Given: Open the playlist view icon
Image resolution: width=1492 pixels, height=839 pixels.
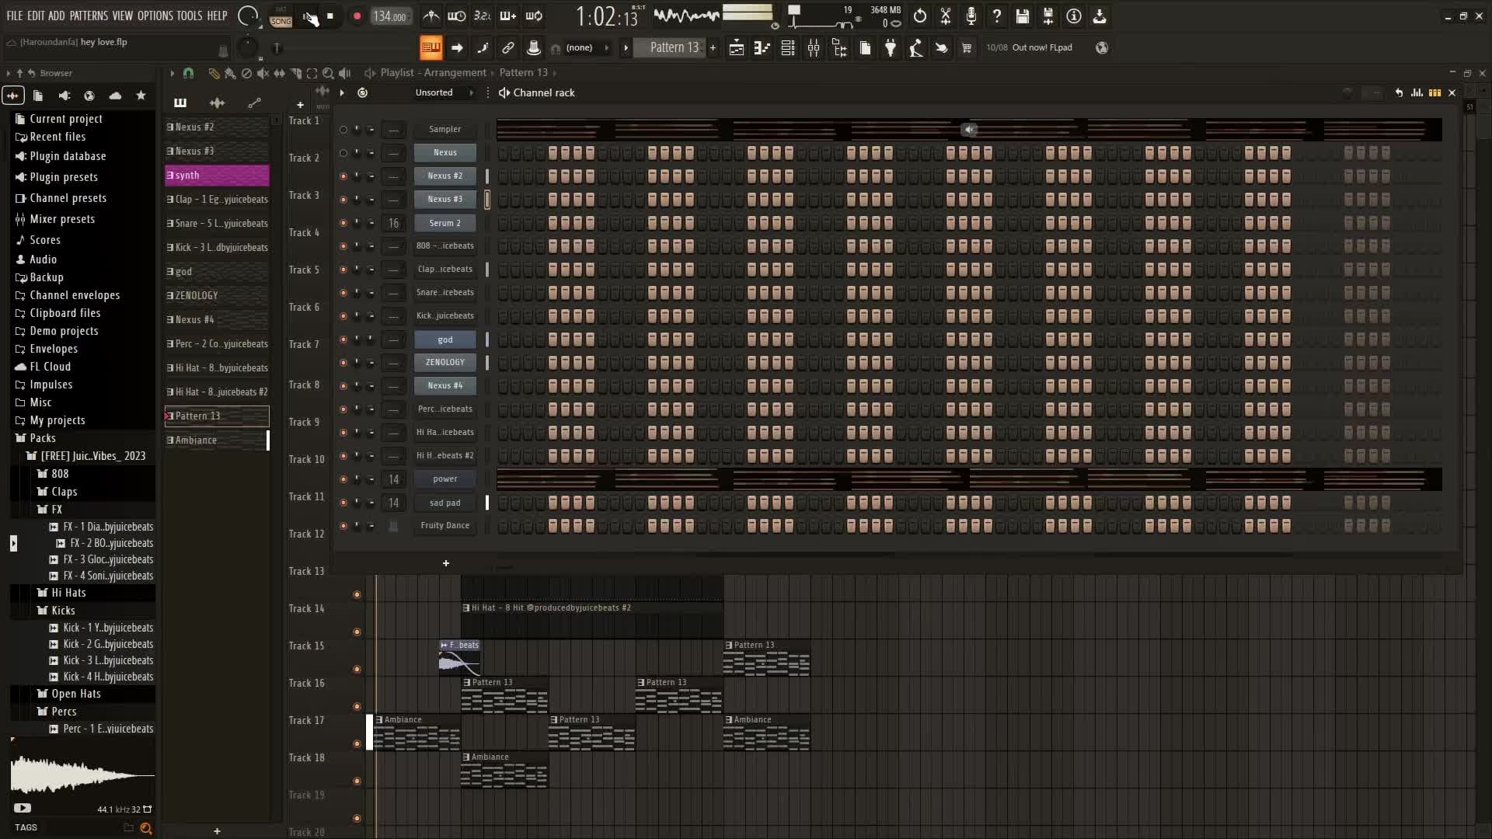Looking at the screenshot, I should pyautogui.click(x=736, y=48).
